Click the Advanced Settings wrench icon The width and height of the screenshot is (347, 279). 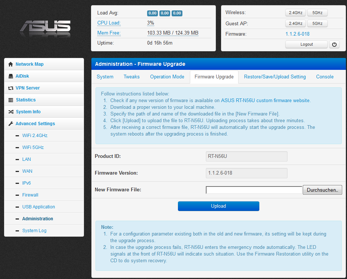click(10, 124)
